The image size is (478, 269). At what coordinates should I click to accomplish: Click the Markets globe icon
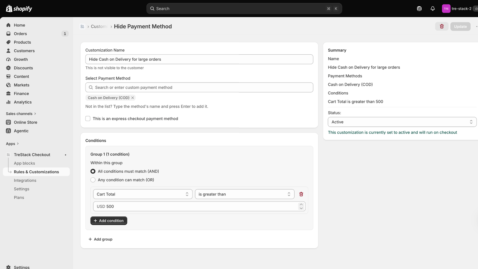(8, 85)
